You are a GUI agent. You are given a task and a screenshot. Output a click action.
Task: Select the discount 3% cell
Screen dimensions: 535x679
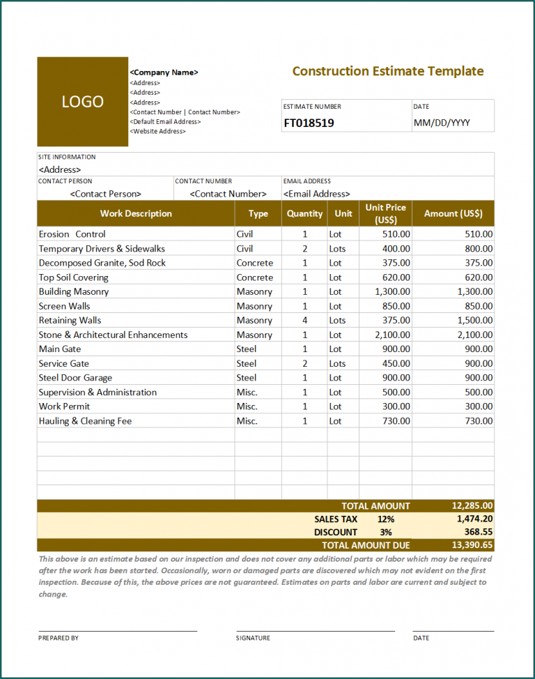point(385,532)
